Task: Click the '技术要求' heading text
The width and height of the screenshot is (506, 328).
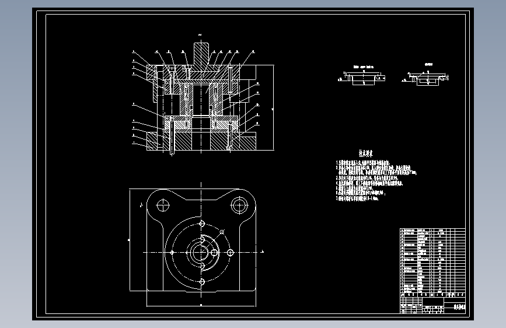Action: [x=365, y=153]
